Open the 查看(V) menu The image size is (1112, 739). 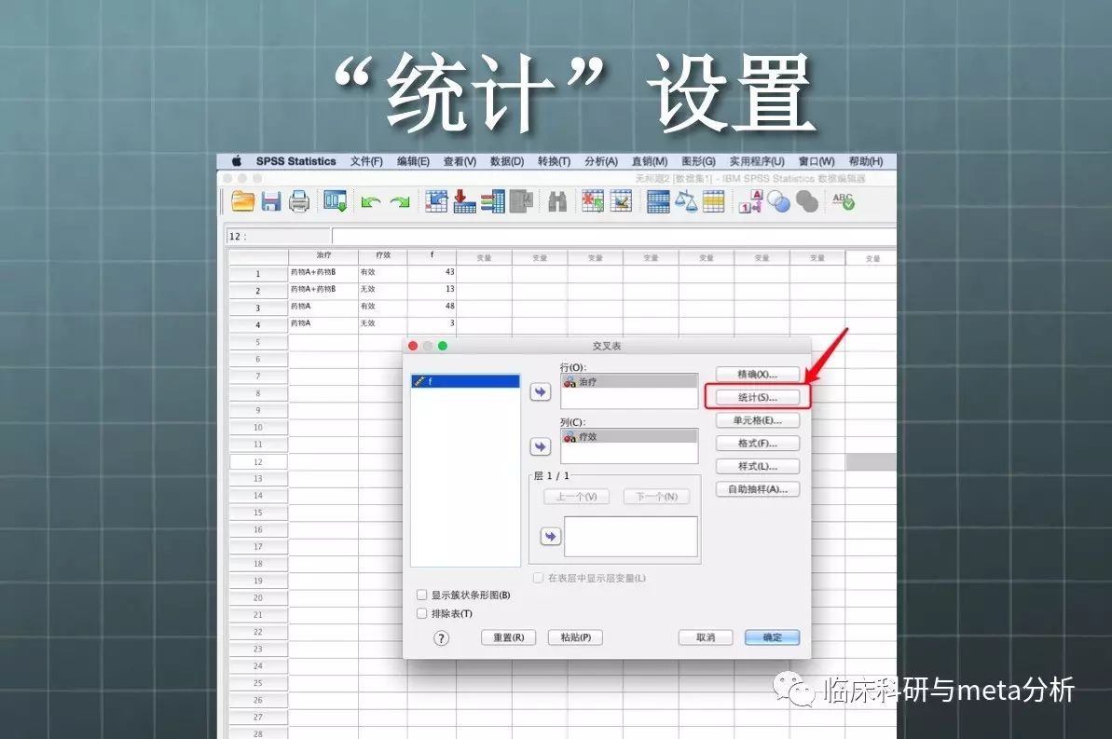coord(460,161)
